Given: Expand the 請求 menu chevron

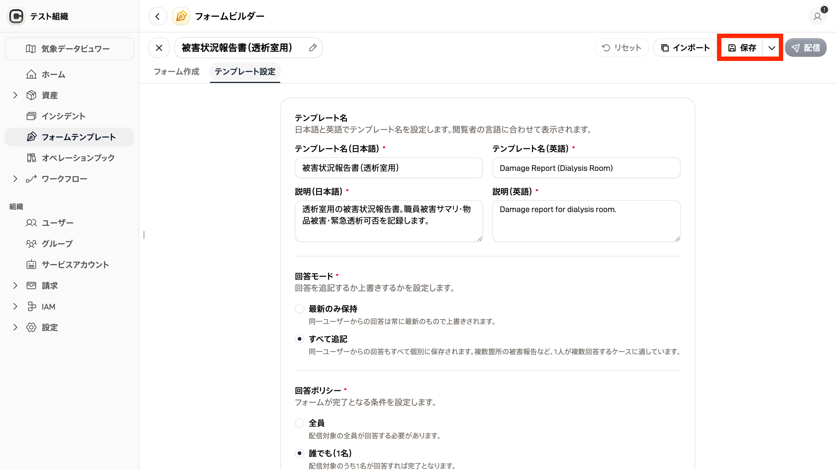Looking at the screenshot, I should click(x=15, y=285).
